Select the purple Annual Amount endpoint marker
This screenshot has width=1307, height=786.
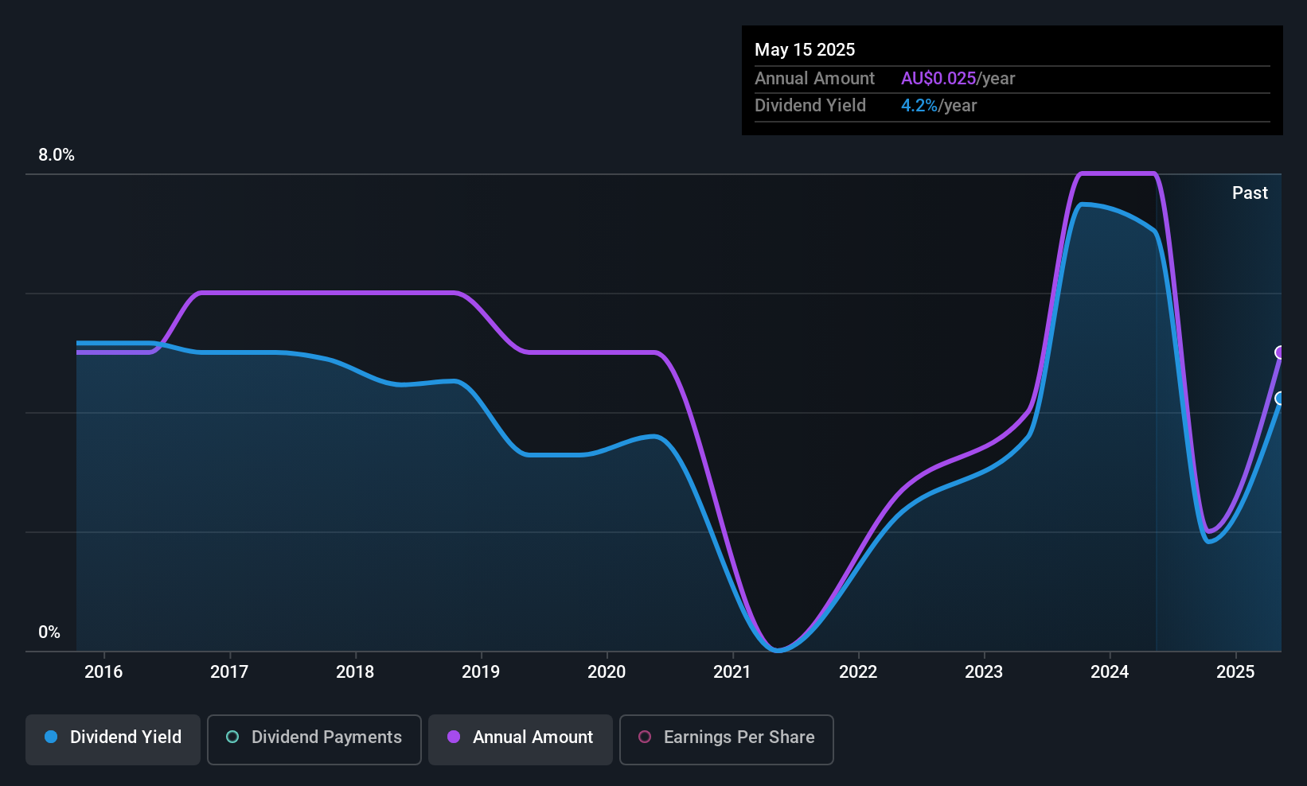(1281, 352)
